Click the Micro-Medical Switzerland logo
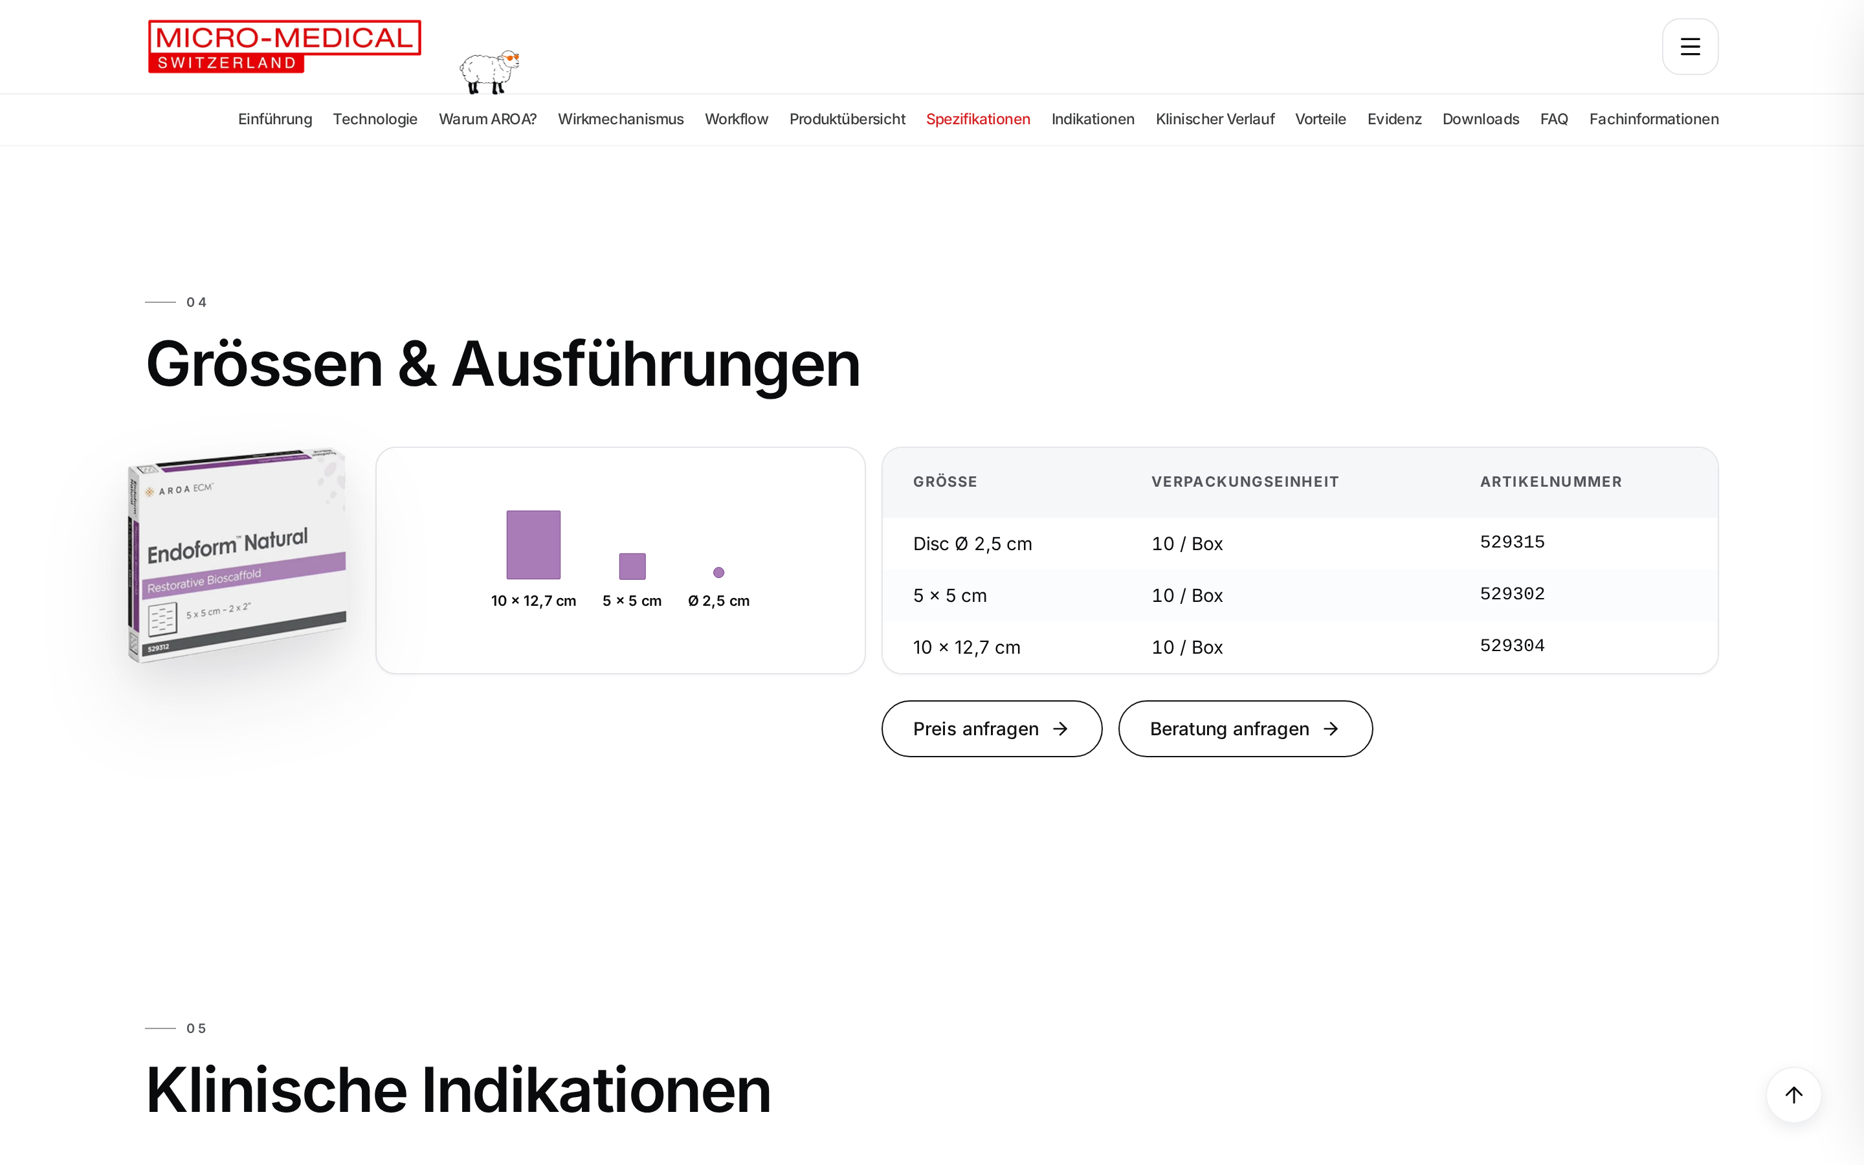Viewport: 1864px width, 1165px height. point(284,47)
